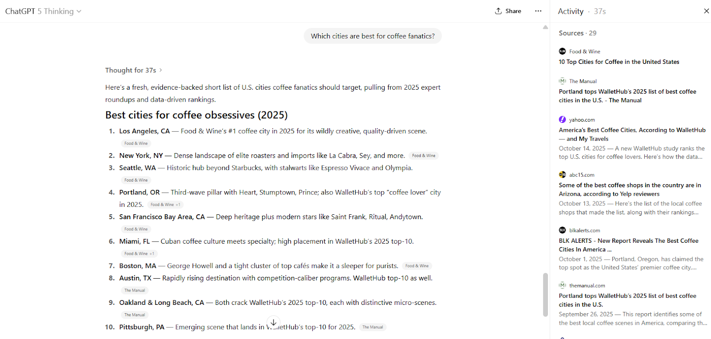This screenshot has width=711, height=339.
Task: Select the user message bubble about coffee fanatics
Action: pos(372,36)
